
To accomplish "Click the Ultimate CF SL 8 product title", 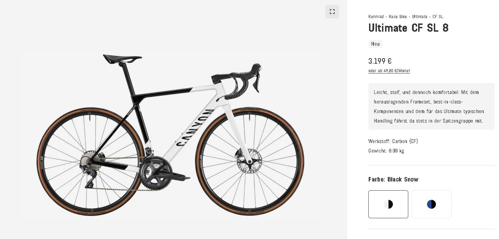I will point(408,28).
